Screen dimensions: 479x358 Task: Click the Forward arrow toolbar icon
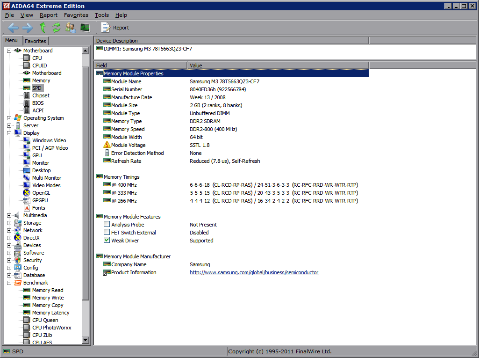(27, 28)
